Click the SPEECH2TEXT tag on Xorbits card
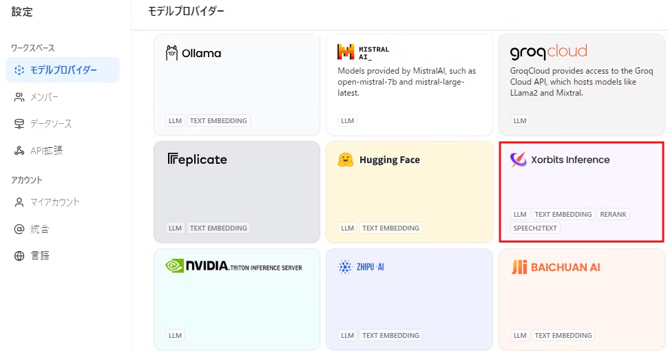This screenshot has width=668, height=353. (x=535, y=228)
